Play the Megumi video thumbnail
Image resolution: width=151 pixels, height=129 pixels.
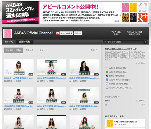pos(52,95)
